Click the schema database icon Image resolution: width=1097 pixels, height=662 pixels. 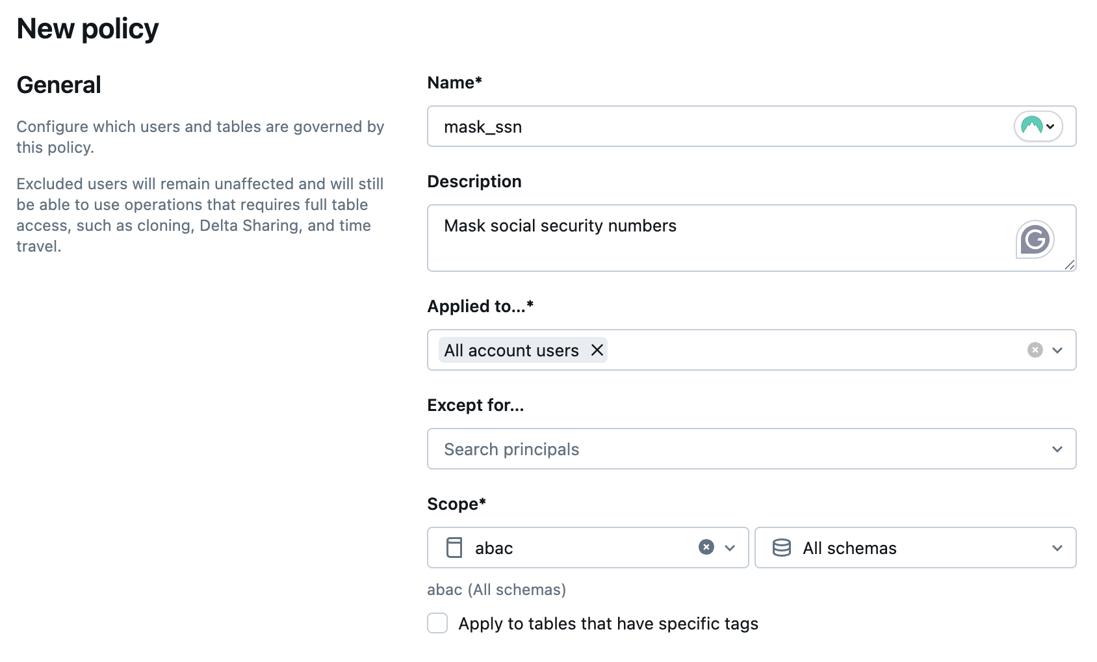781,548
